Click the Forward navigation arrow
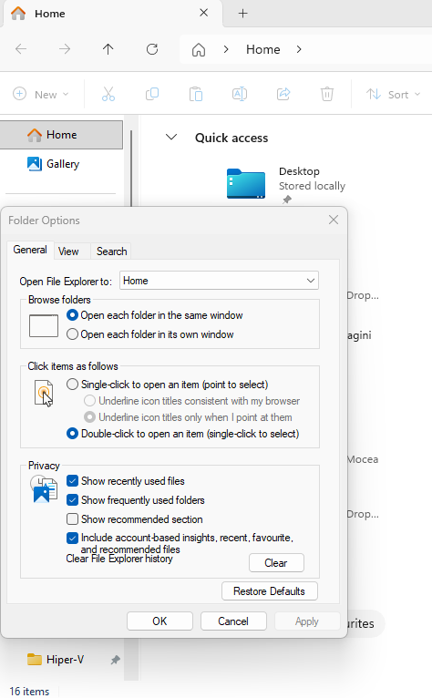Viewport: 432px width, 698px height. (x=65, y=49)
